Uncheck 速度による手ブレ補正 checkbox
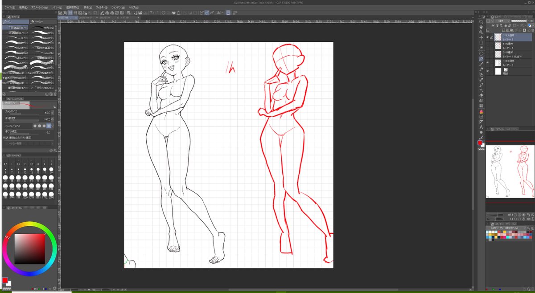 click(x=6, y=138)
